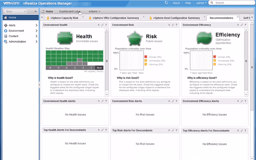
Task: Open Environment in the navigation pane
Action: tap(16, 31)
